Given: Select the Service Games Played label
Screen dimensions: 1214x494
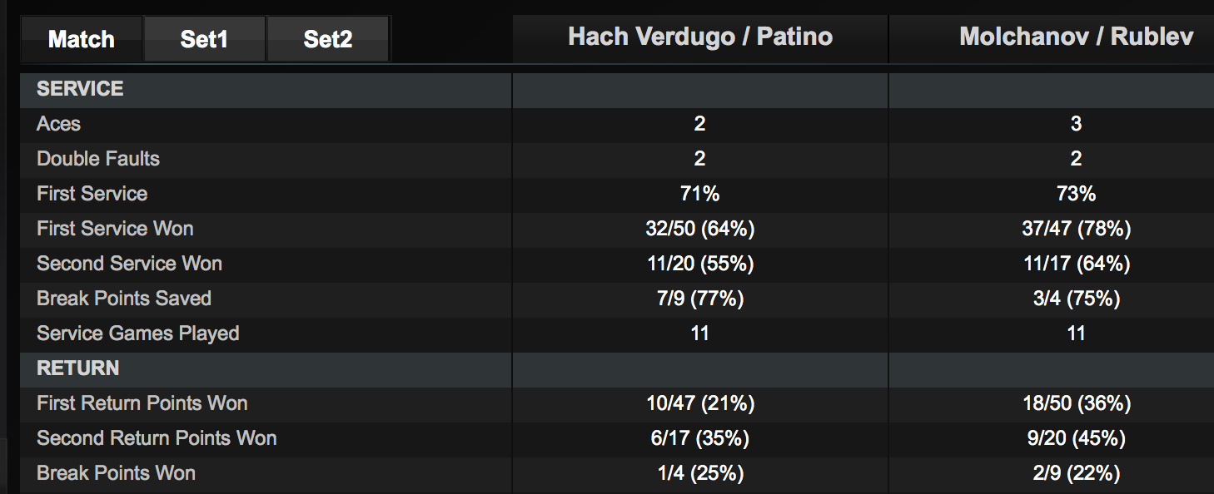Looking at the screenshot, I should (x=138, y=333).
